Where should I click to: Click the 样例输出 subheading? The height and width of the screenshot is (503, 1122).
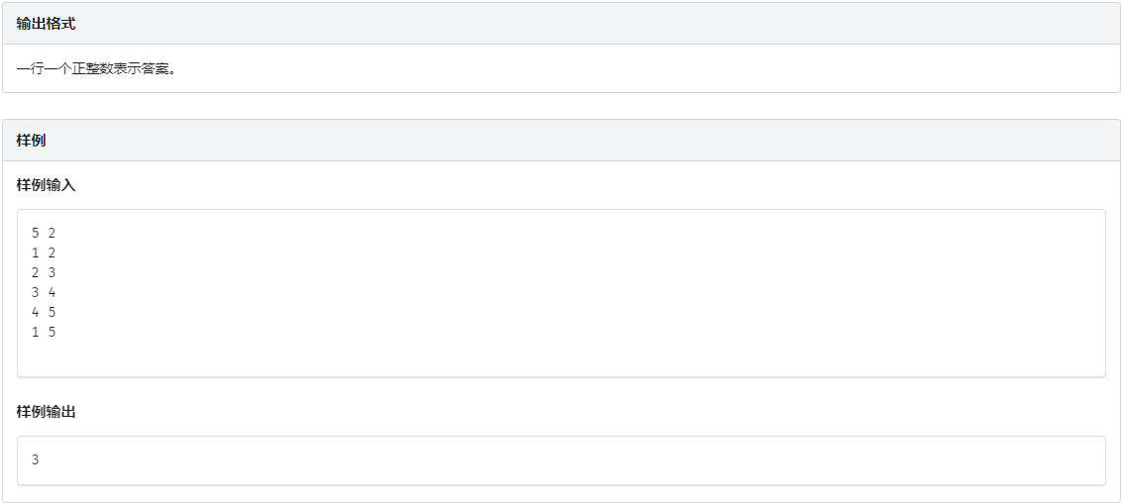point(46,412)
